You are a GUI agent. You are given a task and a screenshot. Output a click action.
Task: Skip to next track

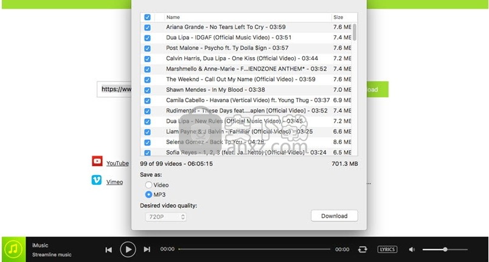(147, 249)
